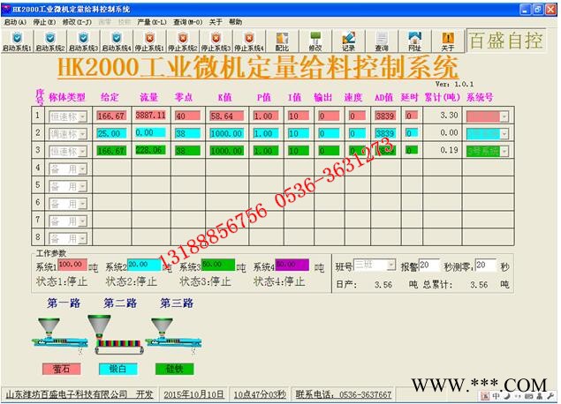
Task: Expand row 3 scale type dropdown
Action: coord(83,152)
